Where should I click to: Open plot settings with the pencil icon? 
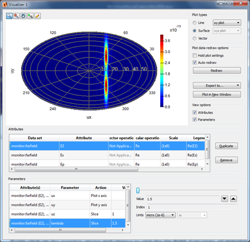click(37, 16)
